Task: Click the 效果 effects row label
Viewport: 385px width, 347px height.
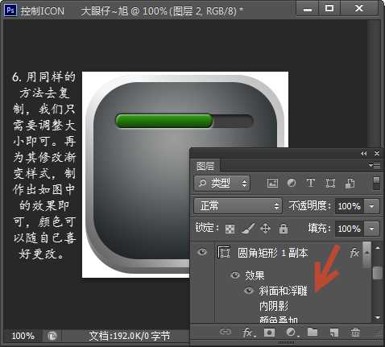Action: 255,275
